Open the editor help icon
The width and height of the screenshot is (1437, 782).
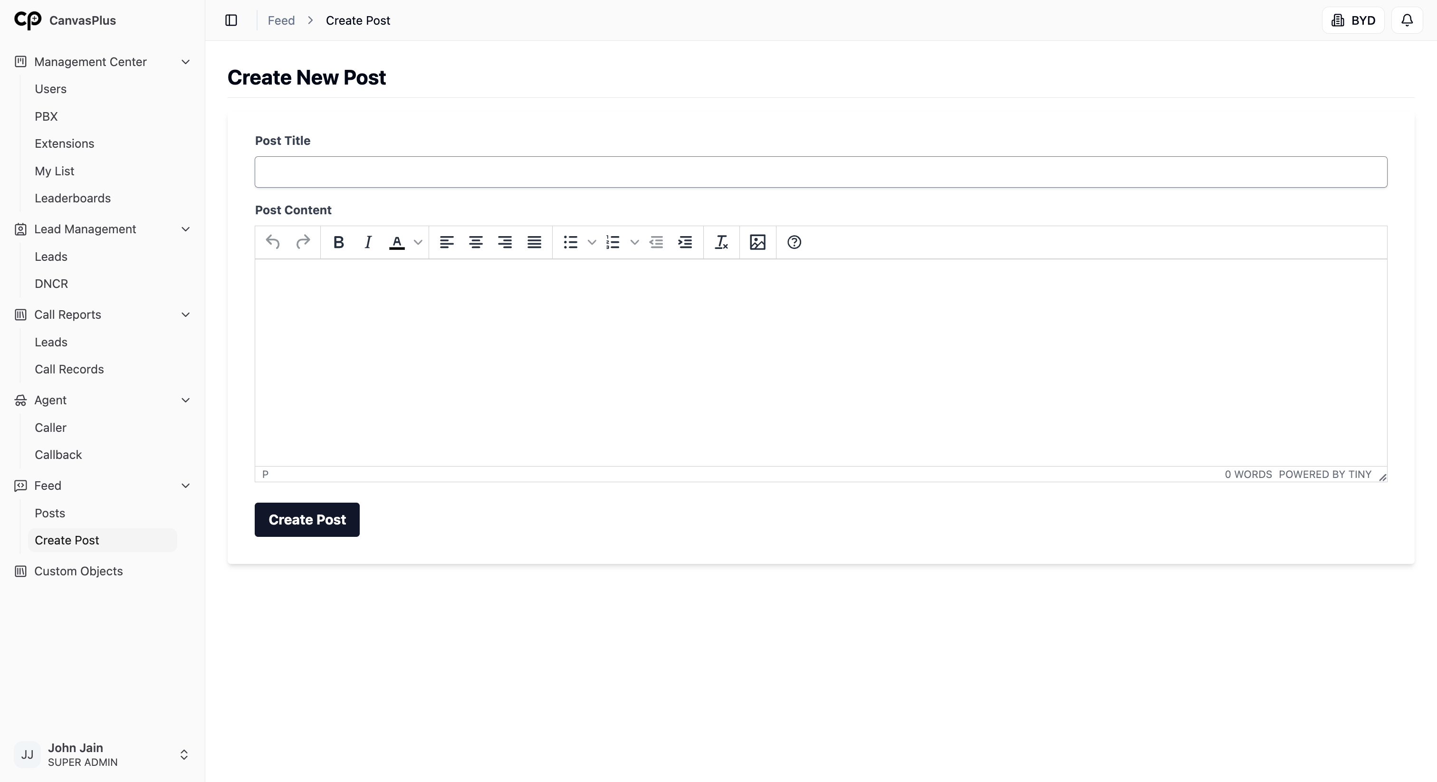point(794,242)
